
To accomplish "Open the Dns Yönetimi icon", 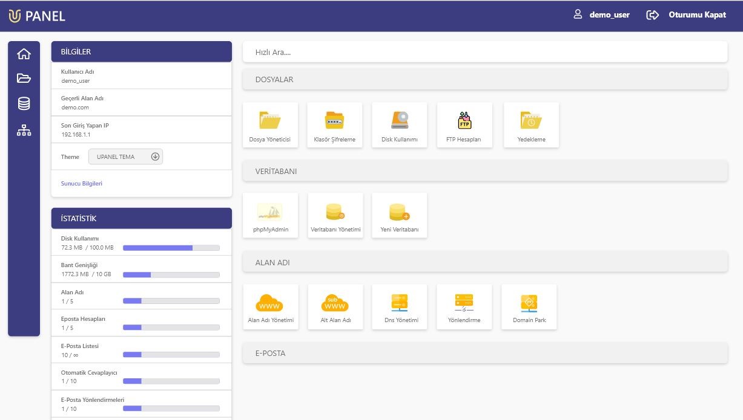I will [400, 307].
